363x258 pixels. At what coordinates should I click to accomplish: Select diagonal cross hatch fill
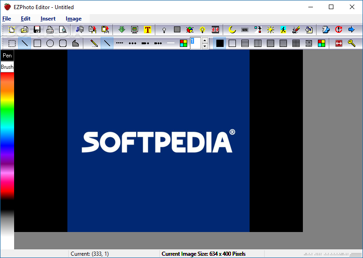[309, 43]
